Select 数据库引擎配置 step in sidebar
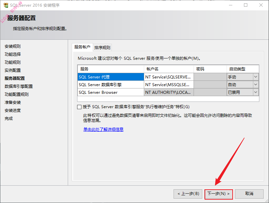This screenshot has height=203, width=269. (19, 86)
